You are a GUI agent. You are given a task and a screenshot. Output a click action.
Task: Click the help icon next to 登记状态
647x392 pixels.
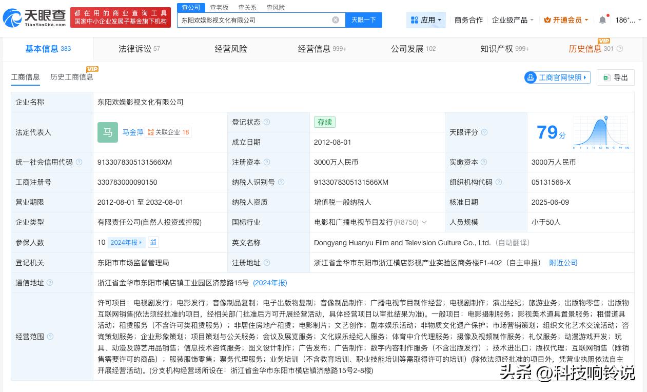[x=267, y=122]
